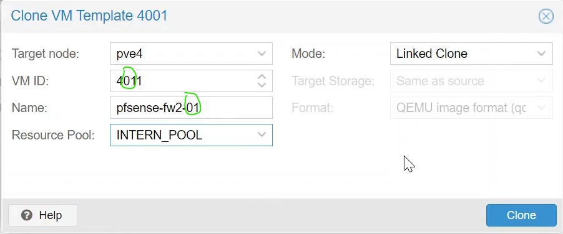The height and width of the screenshot is (234, 563).
Task: Click the Target Storage dropdown arrow
Action: tap(541, 81)
